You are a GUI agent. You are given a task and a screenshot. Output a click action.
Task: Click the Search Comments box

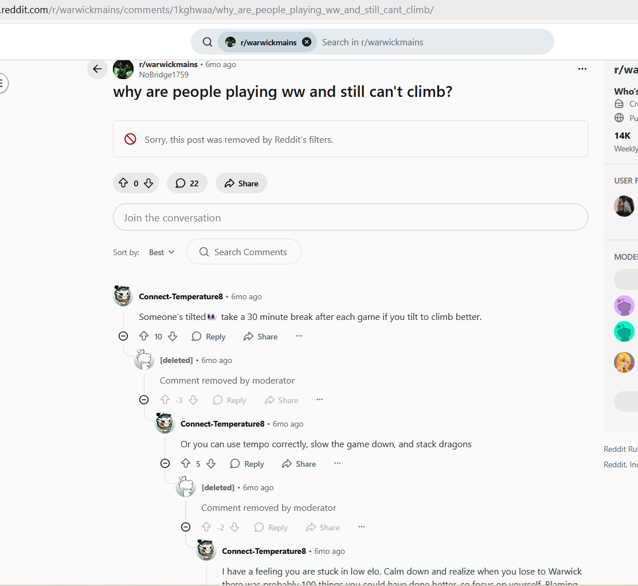coord(244,252)
